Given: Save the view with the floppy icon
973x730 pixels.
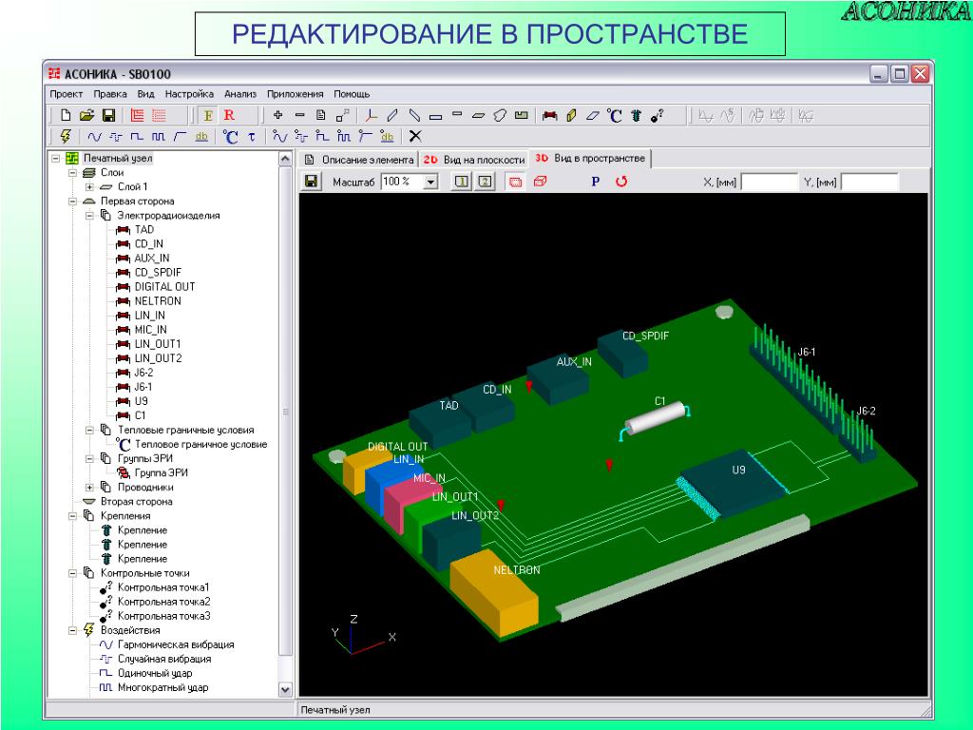Looking at the screenshot, I should click(x=311, y=182).
